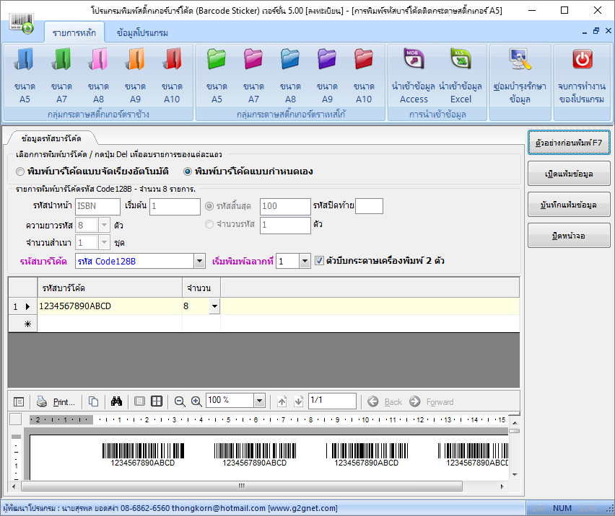615x516 pixels.
Task: Restore the inner document window
Action: point(596,31)
